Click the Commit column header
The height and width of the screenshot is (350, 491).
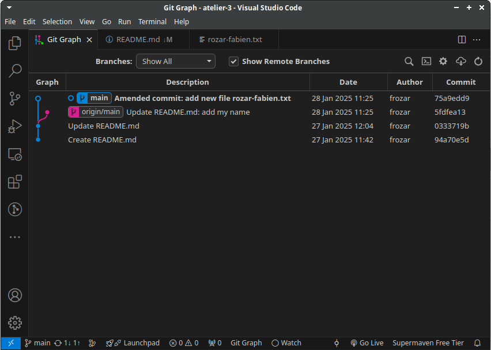tap(461, 82)
